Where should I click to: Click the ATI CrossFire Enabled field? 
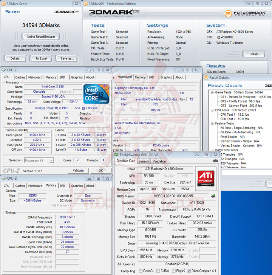[x=177, y=264]
